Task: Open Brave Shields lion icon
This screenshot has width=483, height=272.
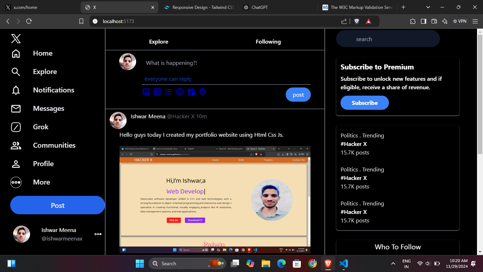Action: [x=357, y=21]
